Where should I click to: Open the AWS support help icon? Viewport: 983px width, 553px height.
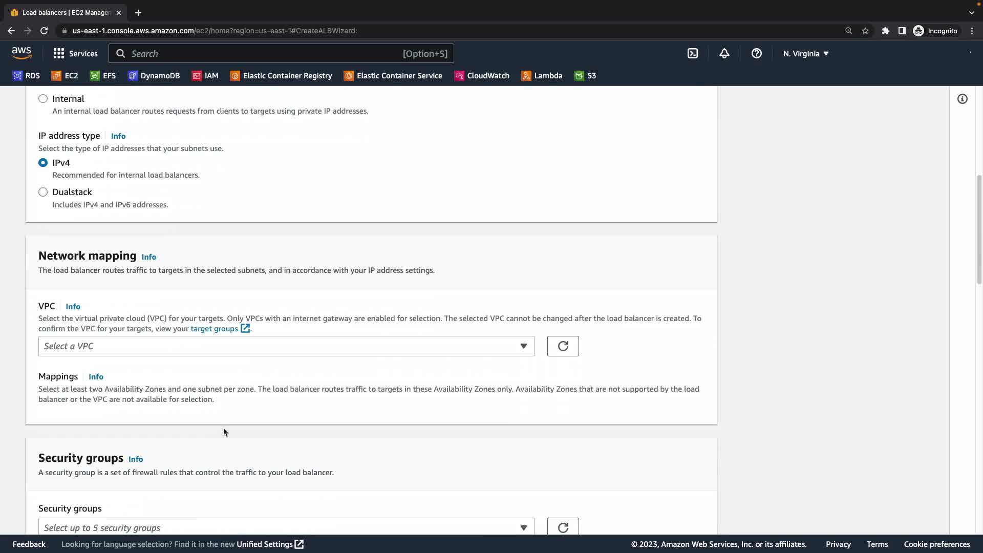point(756,53)
